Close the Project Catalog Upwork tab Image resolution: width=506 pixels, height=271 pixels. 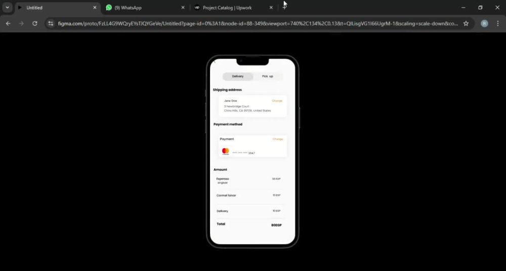tap(271, 8)
